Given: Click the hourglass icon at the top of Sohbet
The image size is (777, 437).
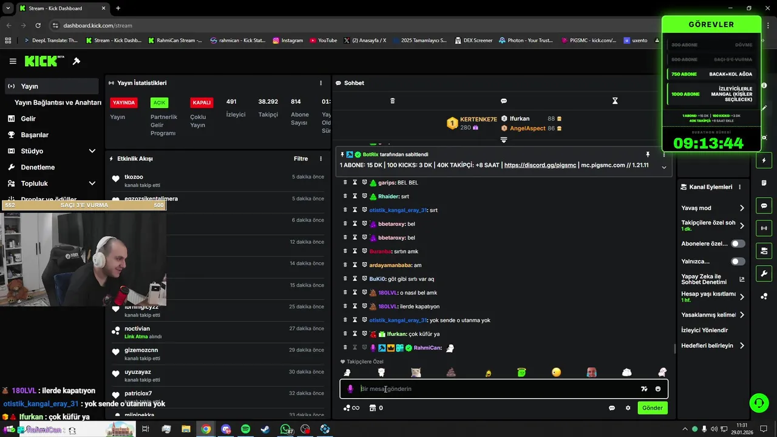Looking at the screenshot, I should click(x=615, y=101).
